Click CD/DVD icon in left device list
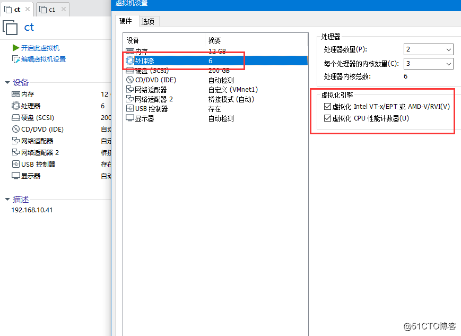The image size is (461, 336). 16,129
